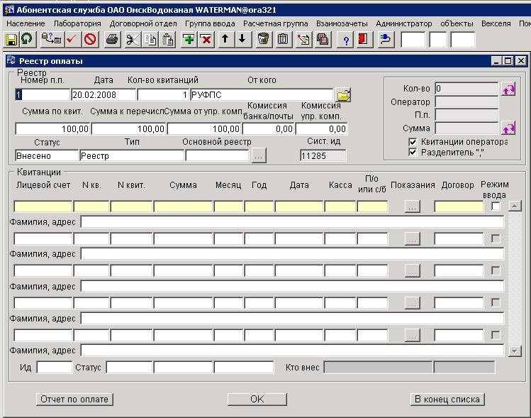The height and width of the screenshot is (418, 531).
Task: Tick the 'Режим ввода' checkbox in first row
Action: pyautogui.click(x=496, y=207)
